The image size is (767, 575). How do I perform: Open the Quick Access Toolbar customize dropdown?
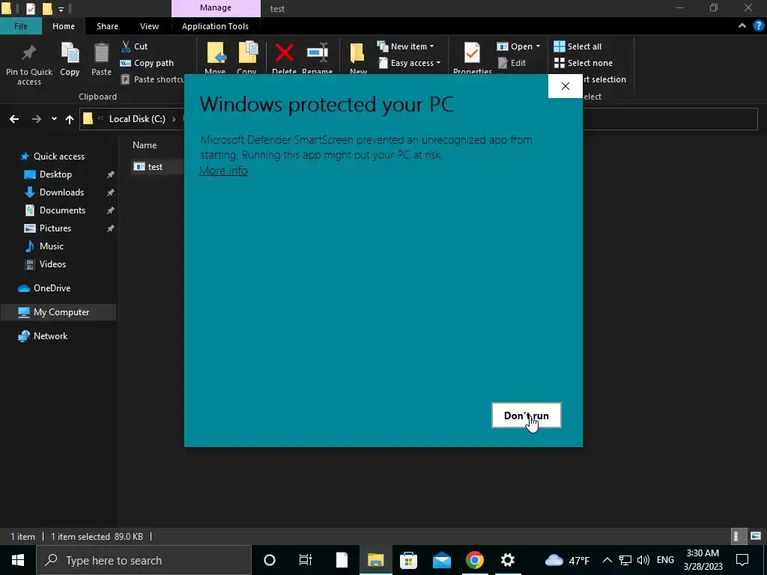click(x=61, y=9)
